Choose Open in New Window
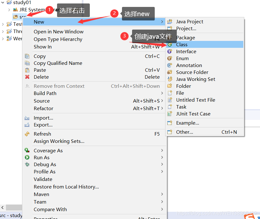Image resolution: width=260 pixels, height=219 pixels. tap(59, 31)
